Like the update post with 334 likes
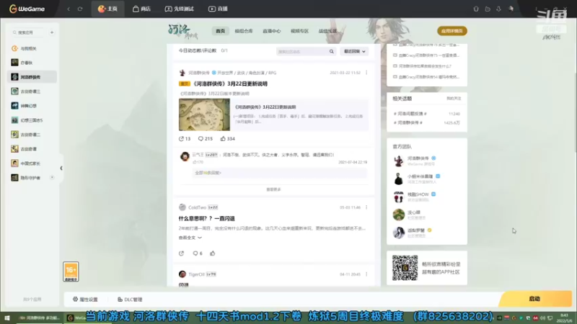This screenshot has width=577, height=324. pos(228,138)
